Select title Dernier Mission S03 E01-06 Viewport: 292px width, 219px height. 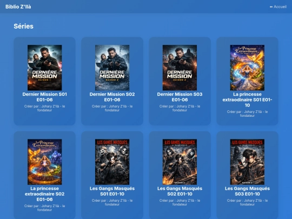180,97
